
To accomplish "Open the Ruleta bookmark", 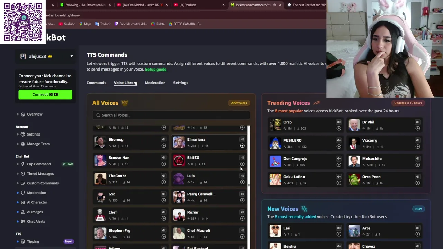I will (158, 24).
